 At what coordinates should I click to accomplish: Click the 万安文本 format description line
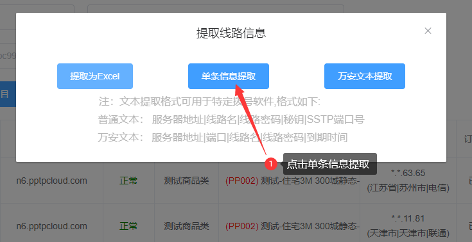(223, 138)
